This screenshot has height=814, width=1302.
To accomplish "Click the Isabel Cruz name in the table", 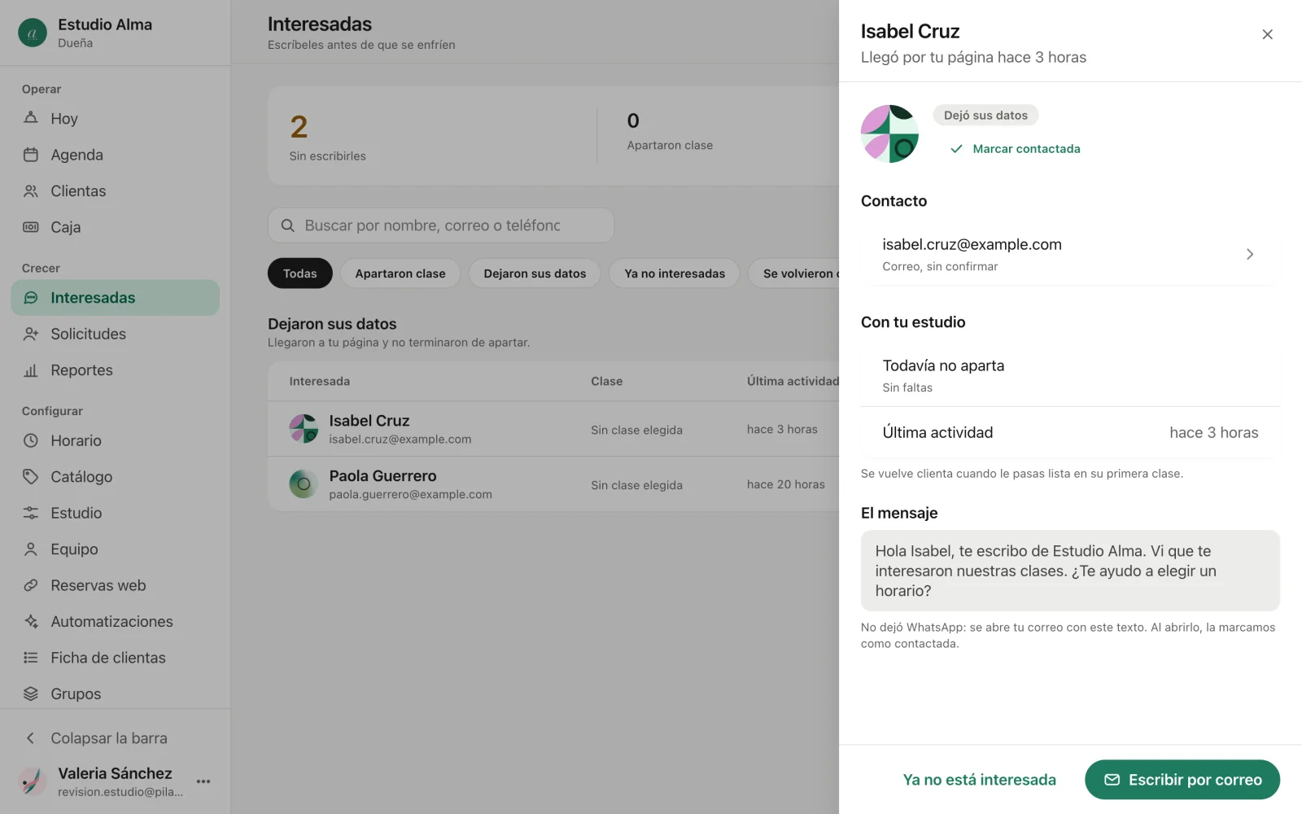I will pyautogui.click(x=369, y=421).
